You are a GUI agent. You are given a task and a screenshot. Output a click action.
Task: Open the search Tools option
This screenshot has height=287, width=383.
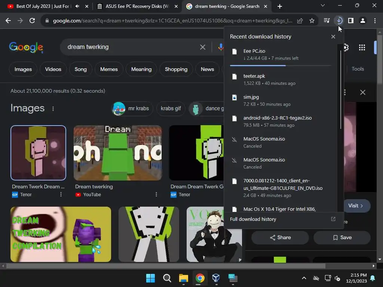[358, 69]
